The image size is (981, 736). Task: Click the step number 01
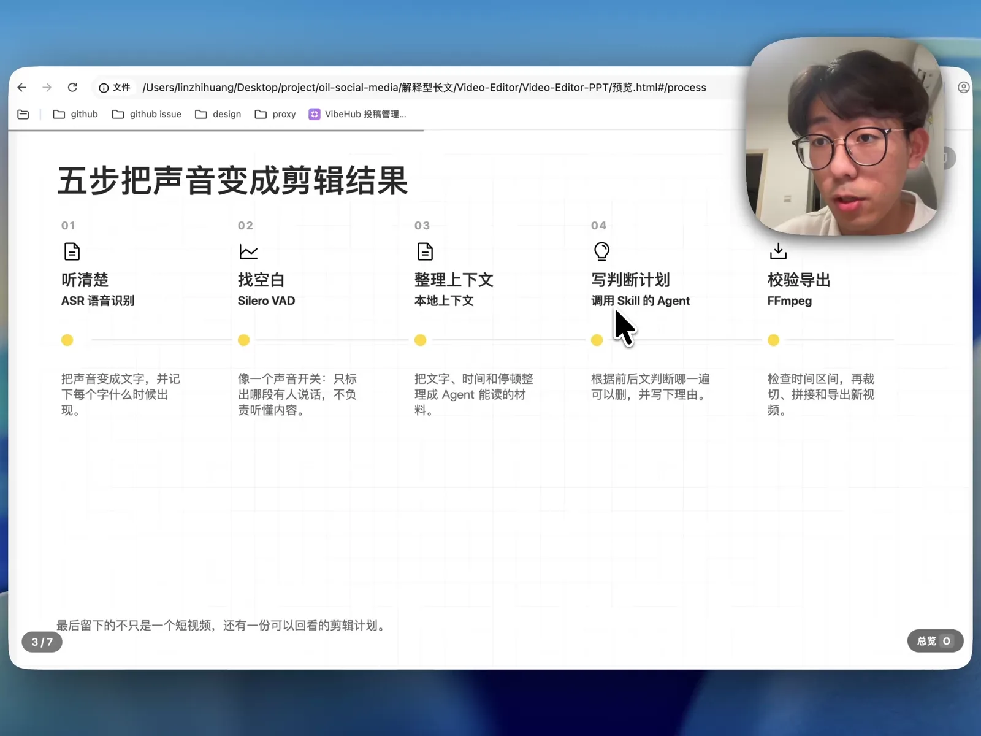point(68,226)
